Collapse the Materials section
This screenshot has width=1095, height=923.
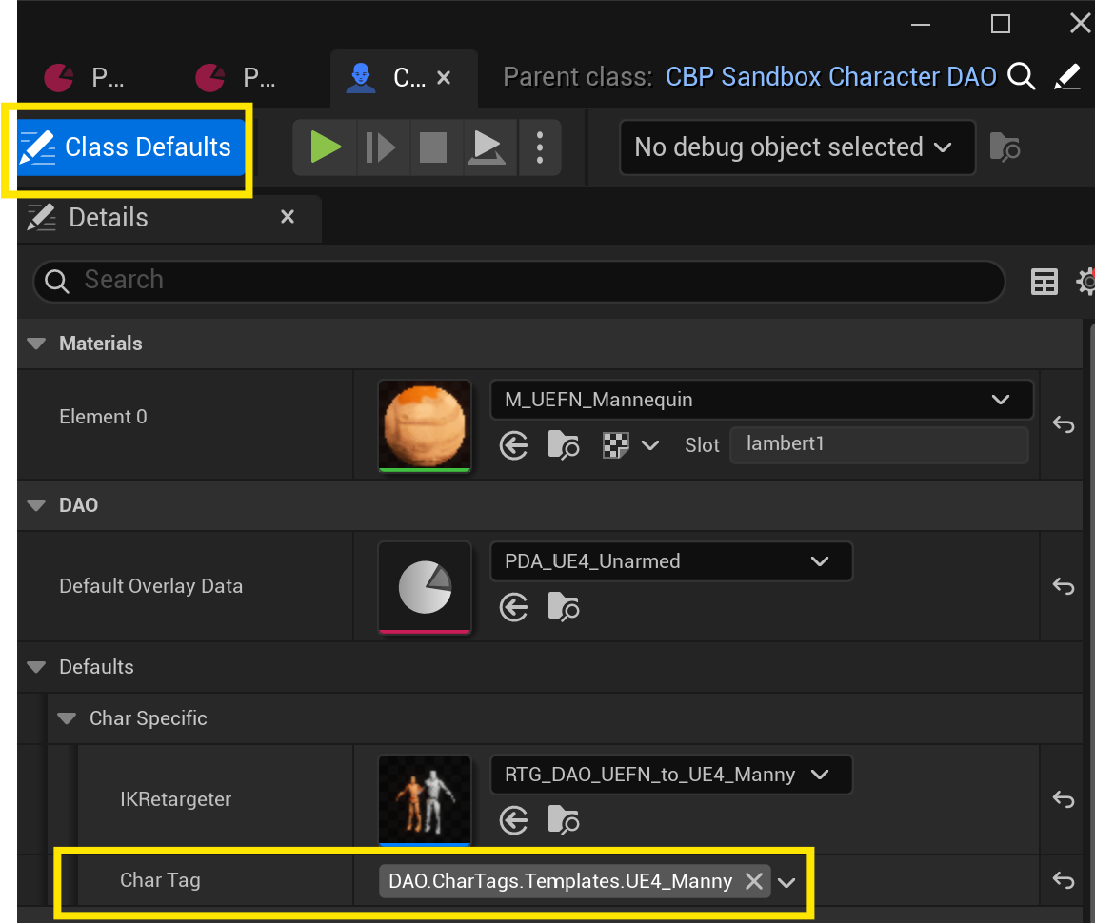pyautogui.click(x=36, y=344)
